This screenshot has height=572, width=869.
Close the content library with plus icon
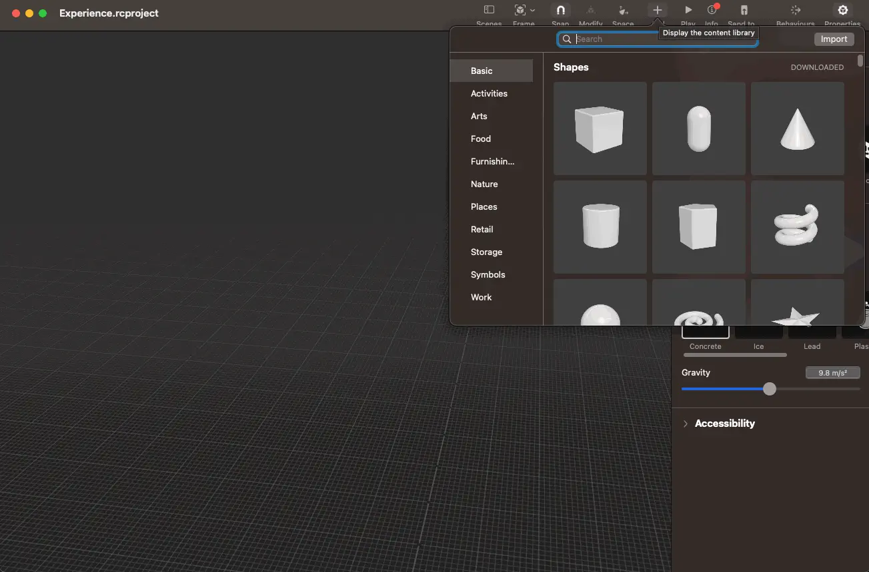[657, 11]
